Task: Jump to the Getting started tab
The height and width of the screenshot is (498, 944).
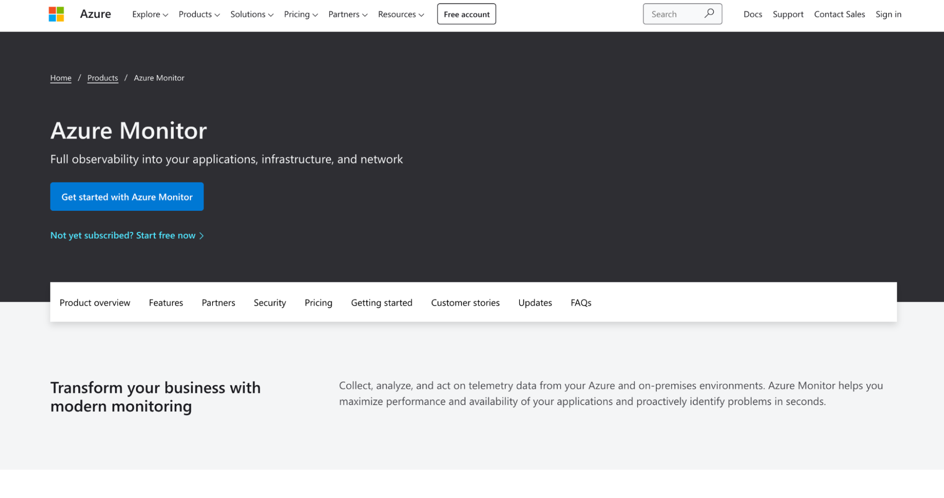Action: click(382, 303)
